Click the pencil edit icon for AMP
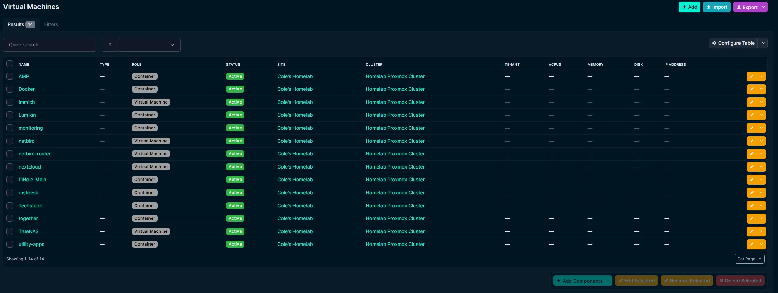 752,76
